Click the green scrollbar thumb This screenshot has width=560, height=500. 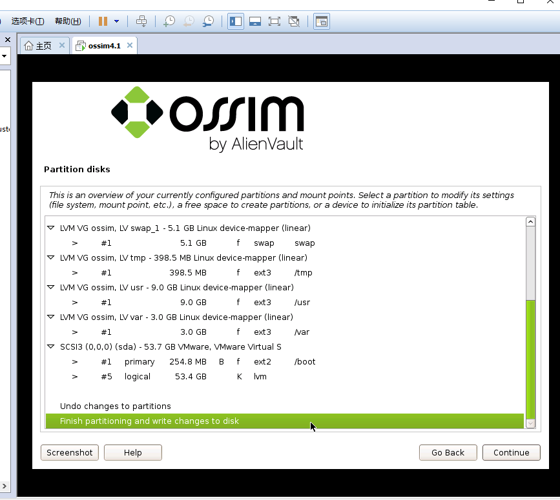531,359
